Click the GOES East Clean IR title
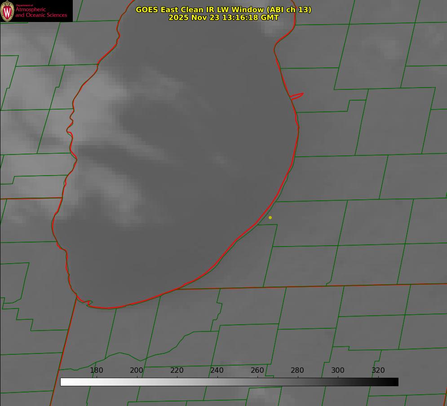 tap(223, 9)
